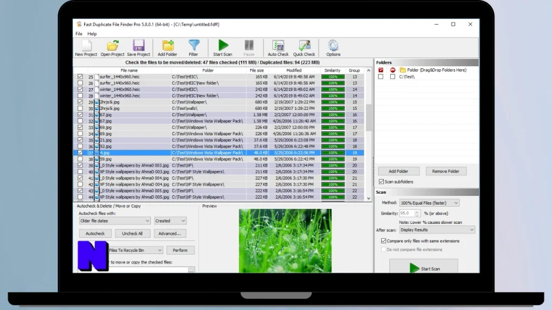Click the file icon of row 29 2hrjo5i.jpg
552x310 pixels.
(97, 102)
